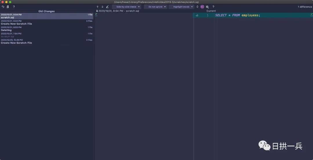Screen dimensions: 313x160
Task: Select the Deleting change entry
Action: point(46,29)
